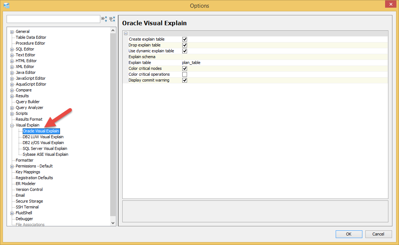The image size is (399, 245).
Task: Select Email in options tree
Action: (x=20, y=195)
